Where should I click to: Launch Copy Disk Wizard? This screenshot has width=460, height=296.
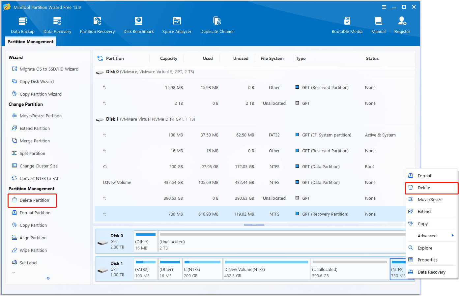point(33,81)
